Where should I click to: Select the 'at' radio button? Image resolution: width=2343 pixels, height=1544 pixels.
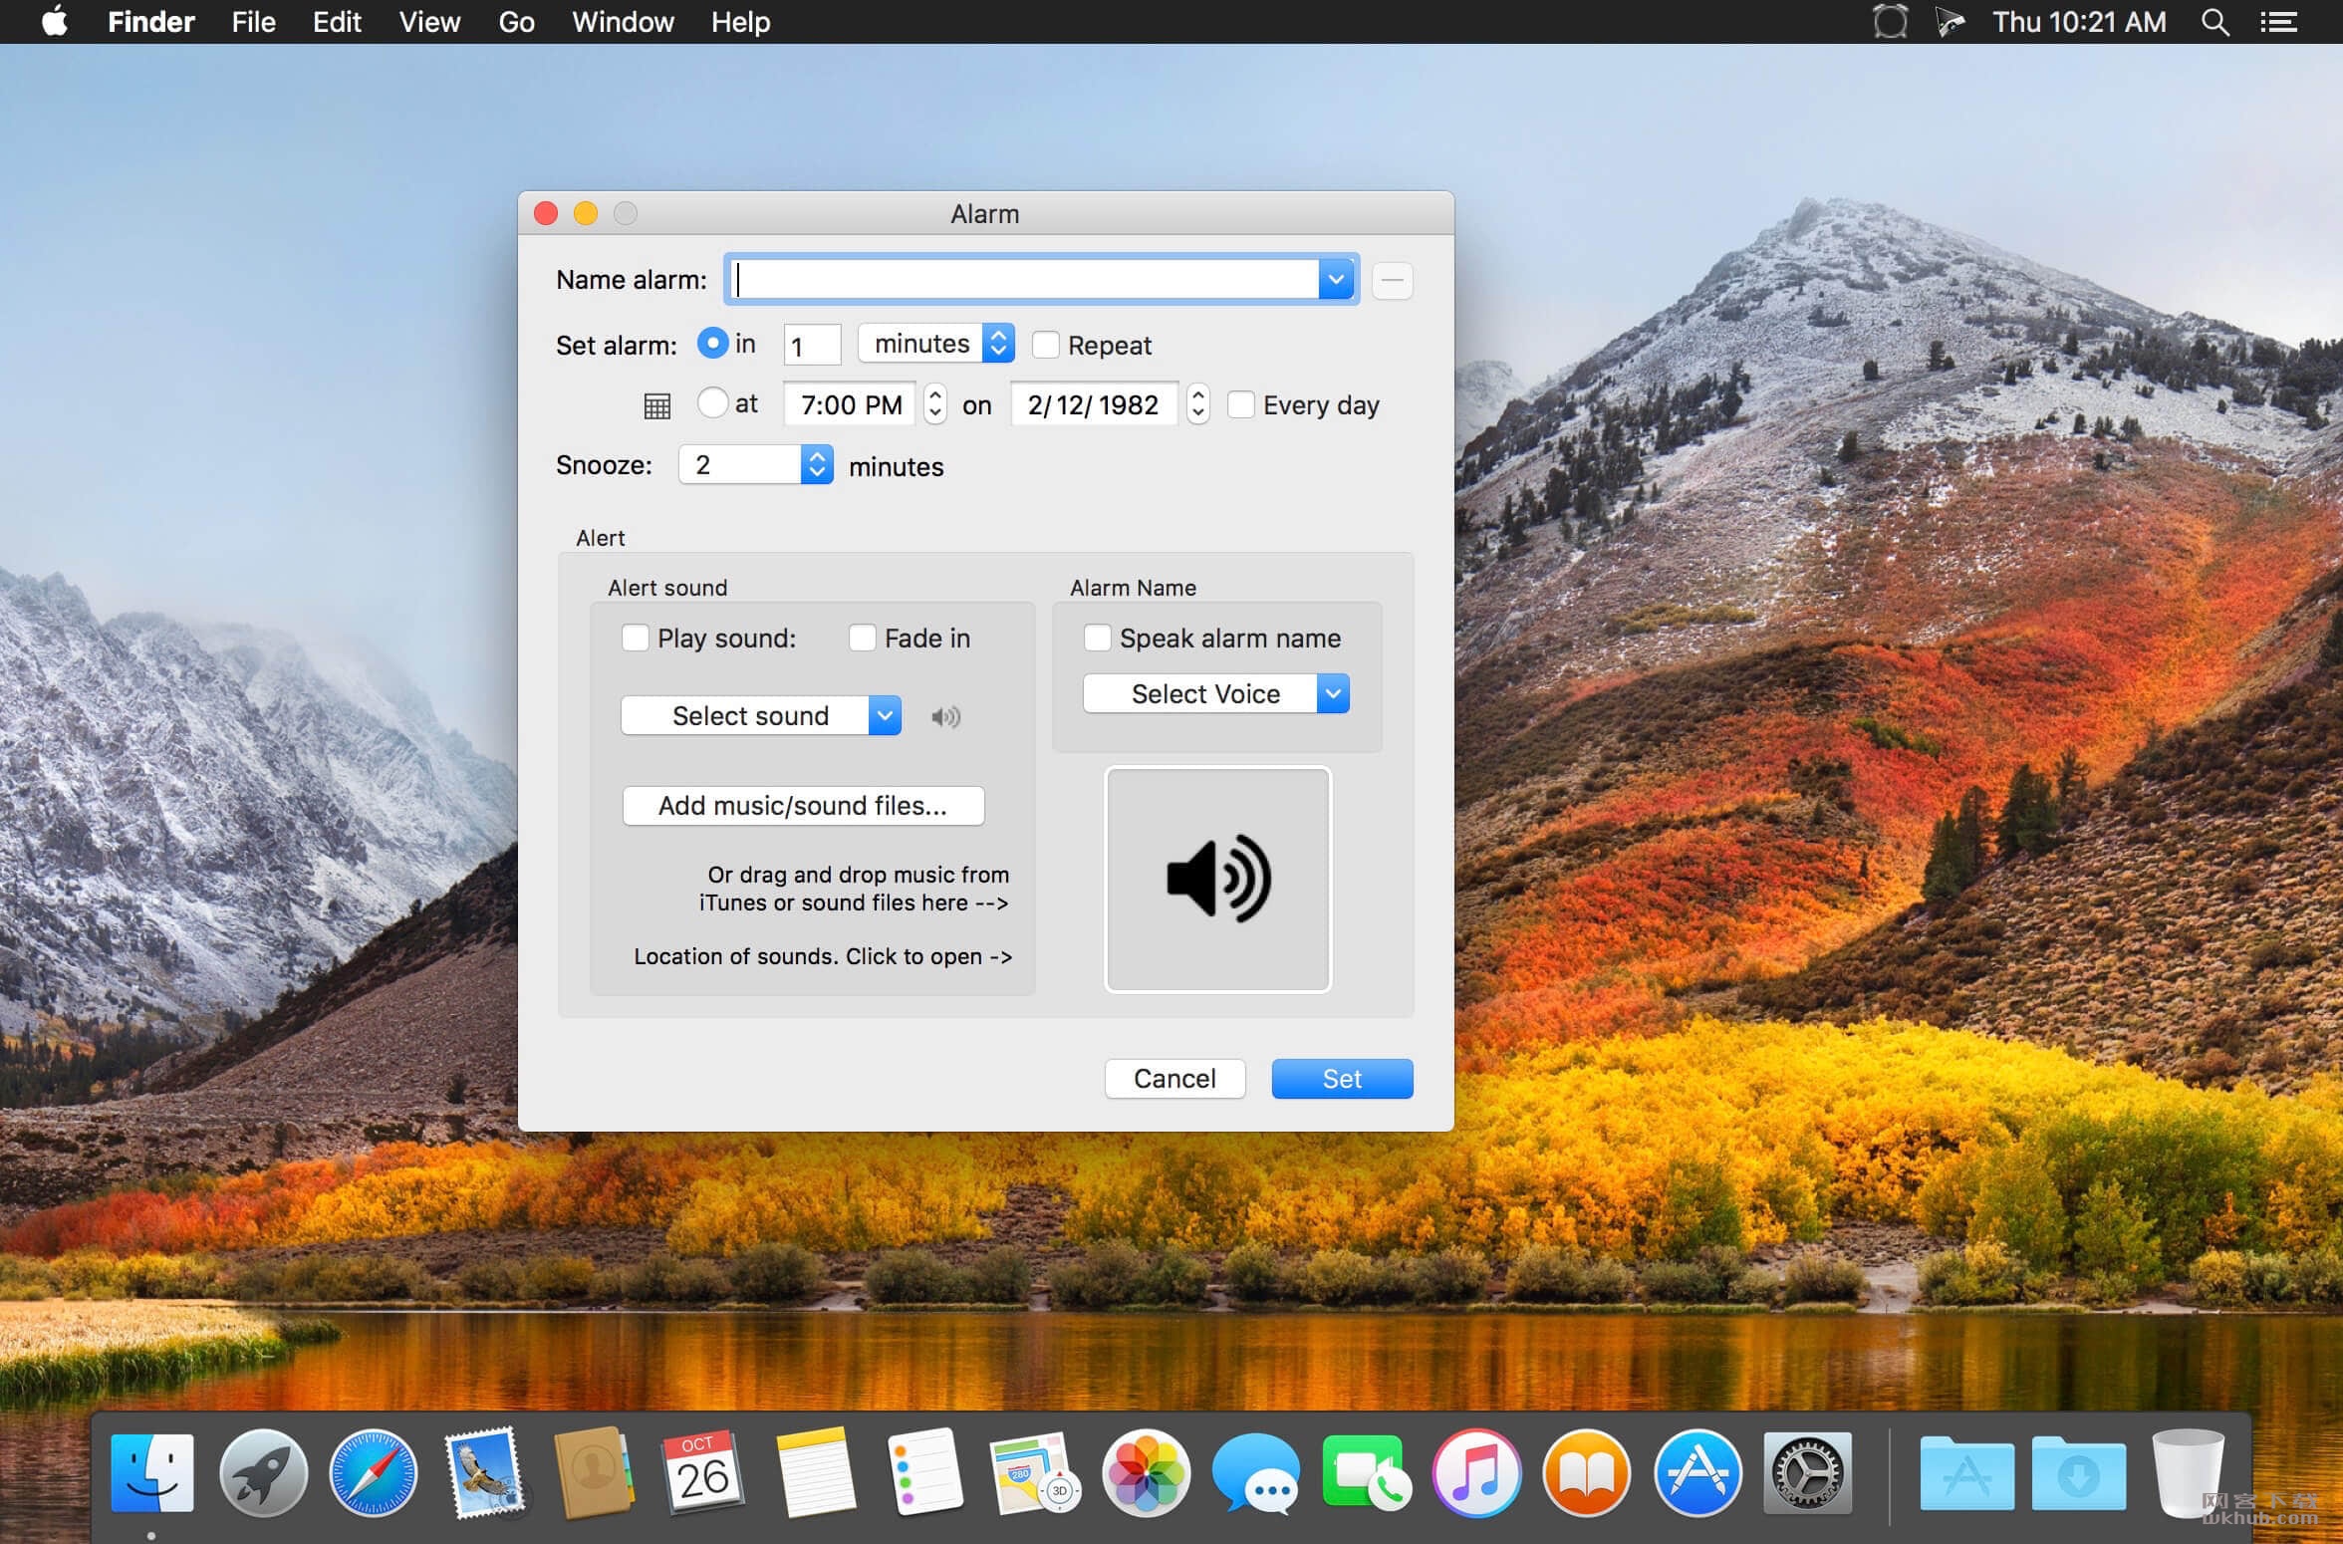tap(712, 402)
